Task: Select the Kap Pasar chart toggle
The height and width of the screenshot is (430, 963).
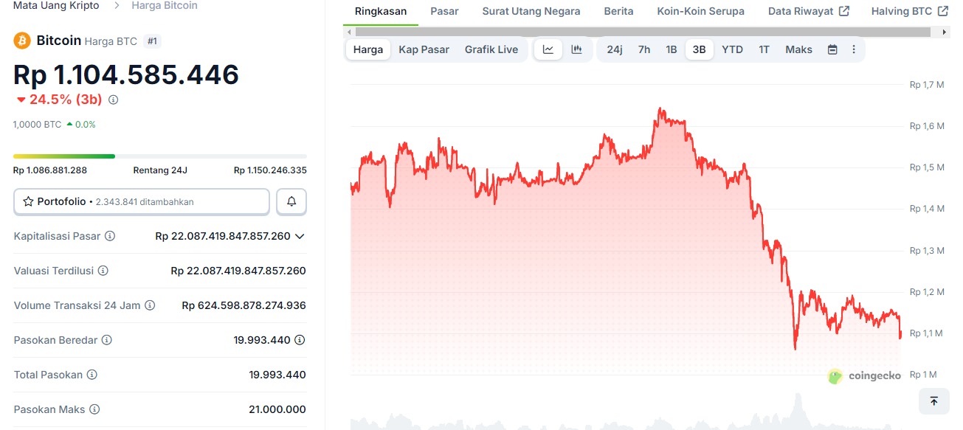Action: tap(424, 49)
